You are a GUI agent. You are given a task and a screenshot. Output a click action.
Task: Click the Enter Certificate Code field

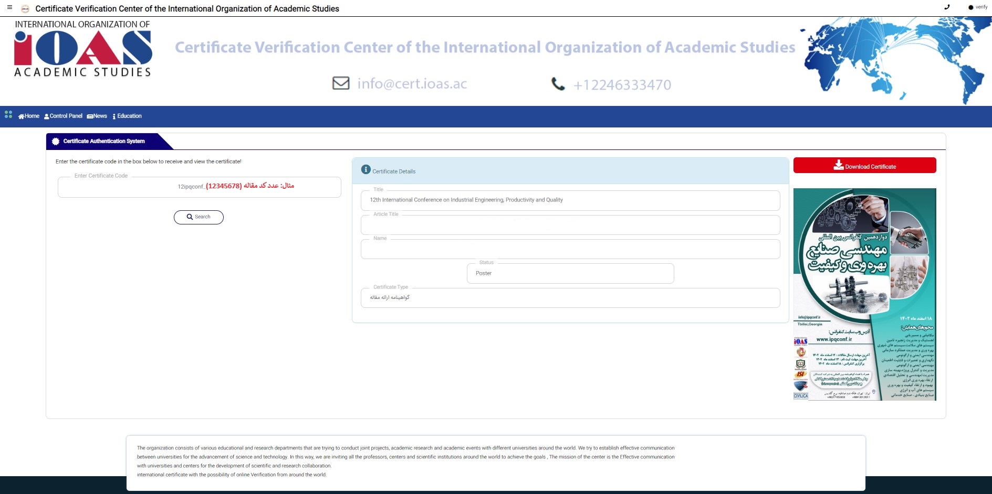tap(200, 187)
